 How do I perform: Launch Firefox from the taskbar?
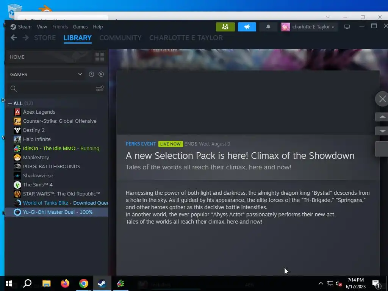65,283
